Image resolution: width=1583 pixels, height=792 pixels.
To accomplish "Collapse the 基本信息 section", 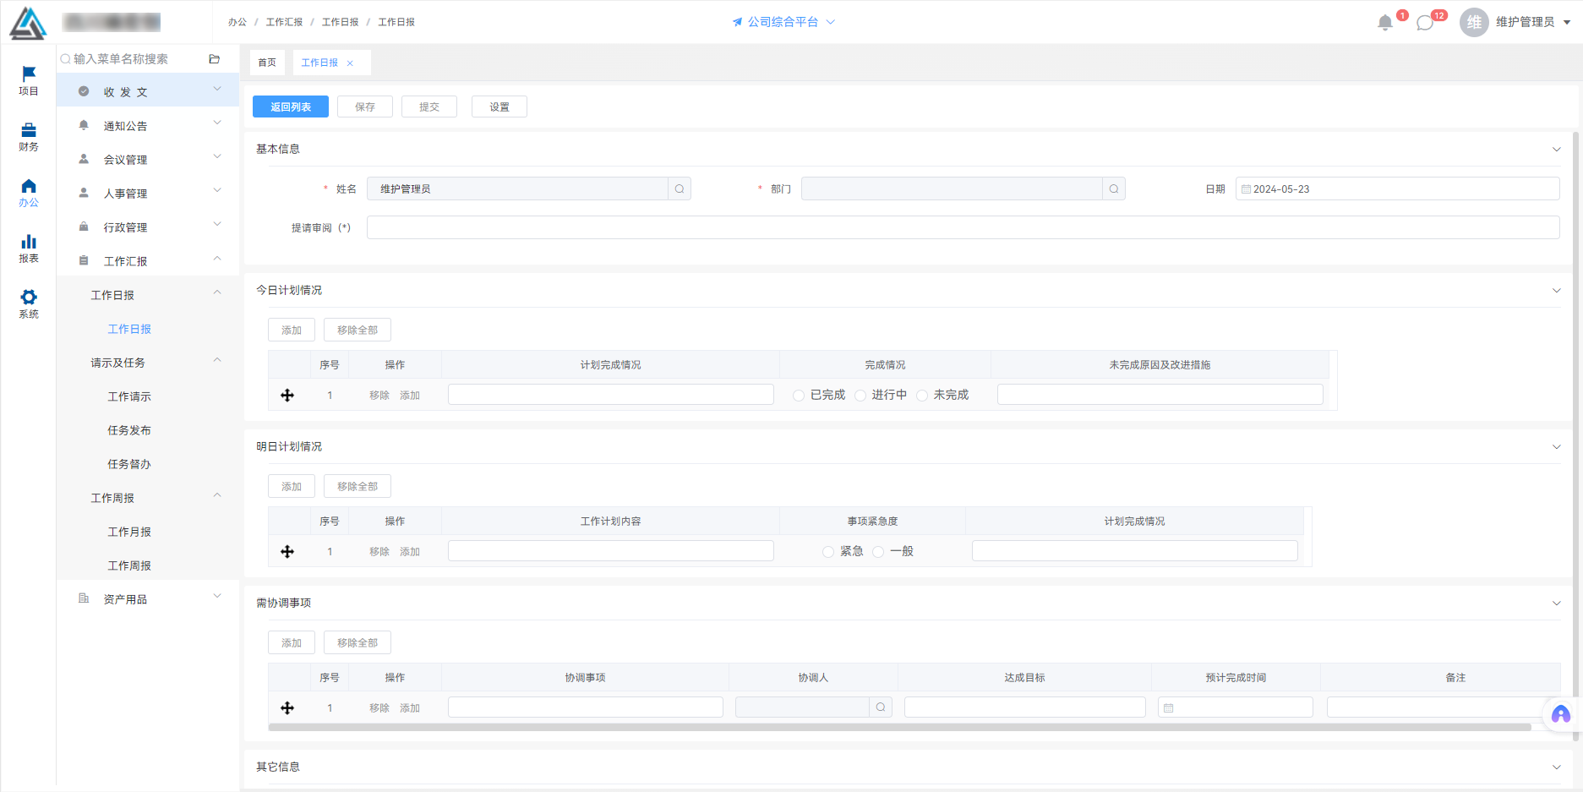I will 1556,150.
